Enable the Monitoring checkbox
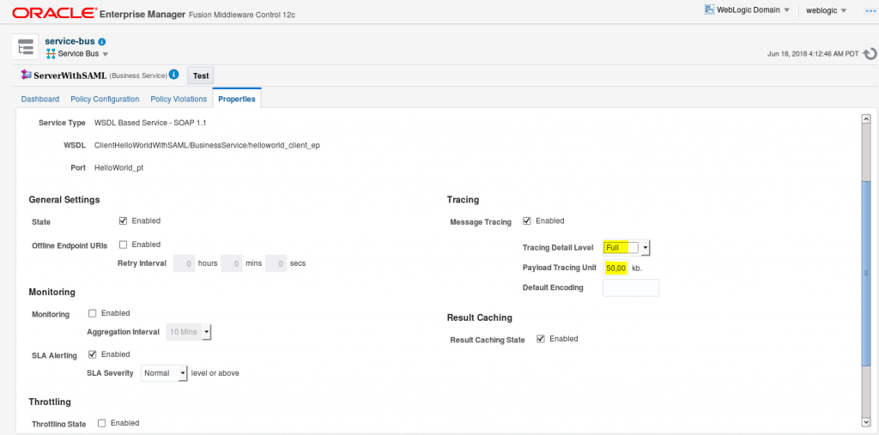Viewport: 879px width, 435px height. pos(93,313)
